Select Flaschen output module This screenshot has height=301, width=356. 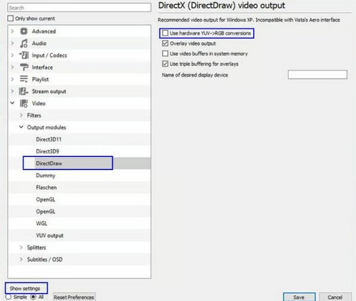pos(46,187)
